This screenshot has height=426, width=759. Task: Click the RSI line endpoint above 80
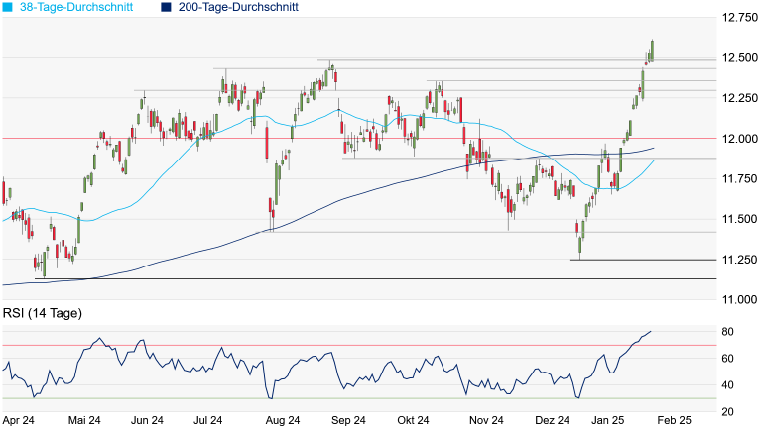tap(651, 331)
